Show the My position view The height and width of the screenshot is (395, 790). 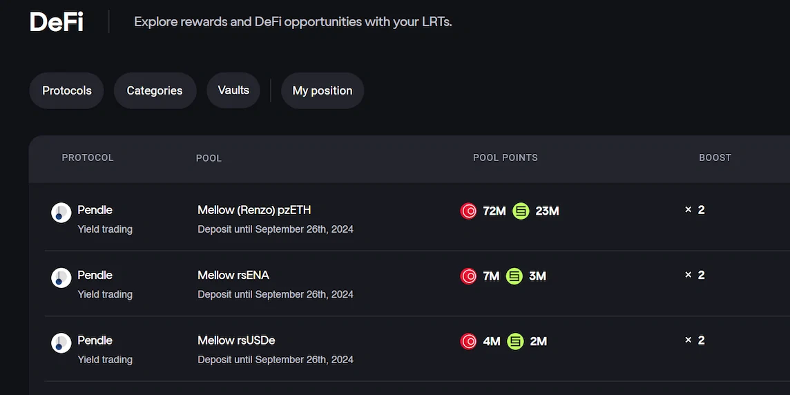click(x=322, y=90)
